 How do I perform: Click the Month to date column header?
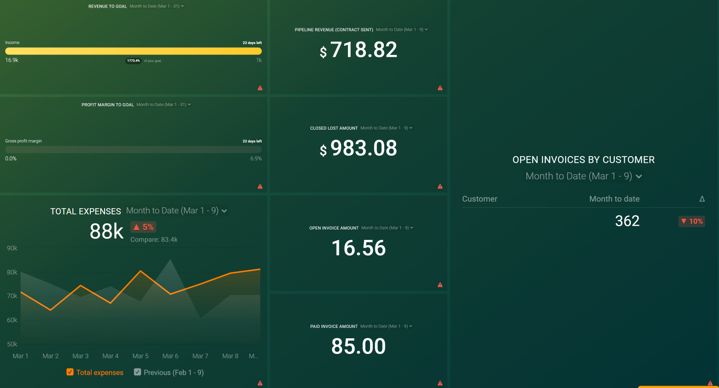(614, 199)
